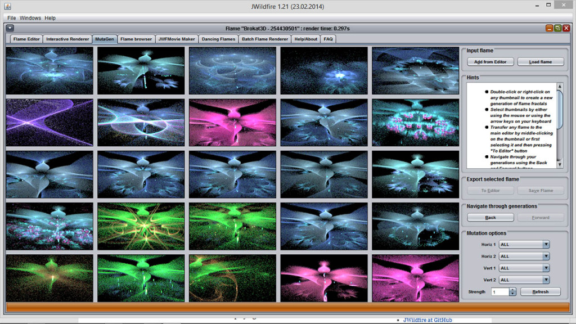Viewport: 576px width, 324px height.
Task: Click the "Mutation options" panel heading
Action: point(487,233)
